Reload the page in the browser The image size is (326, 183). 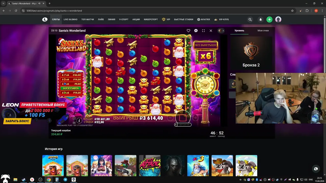pos(16,11)
